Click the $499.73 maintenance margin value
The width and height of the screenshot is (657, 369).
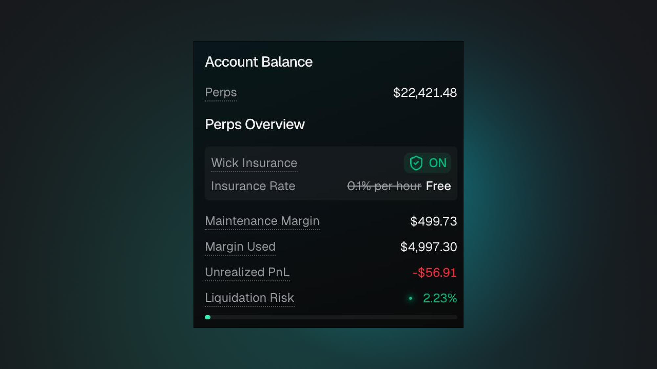(433, 221)
